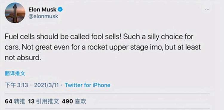Open the Twitter for iPhone source link

point(88,85)
